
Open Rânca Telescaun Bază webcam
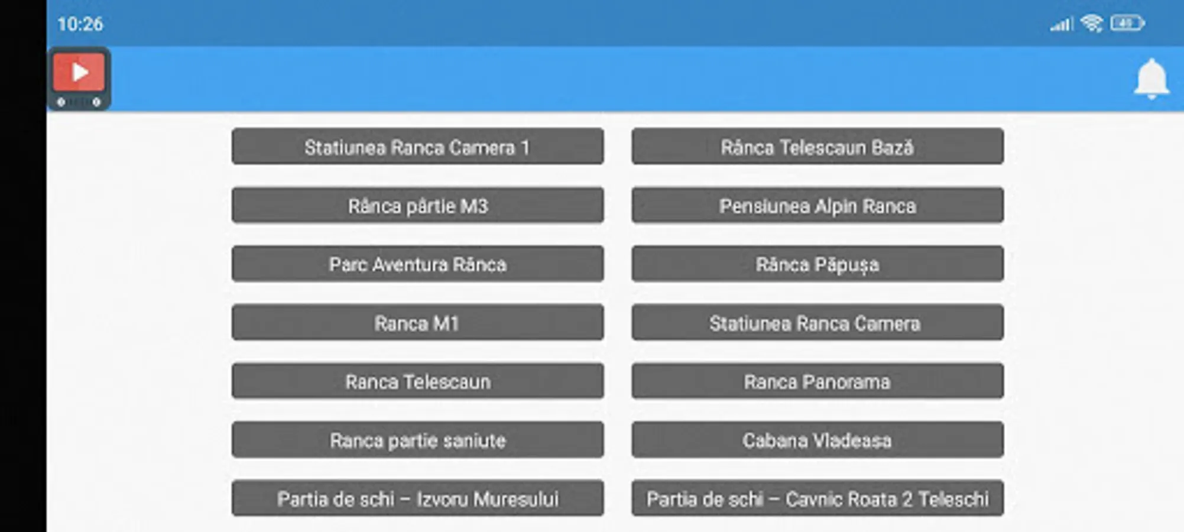coord(818,146)
